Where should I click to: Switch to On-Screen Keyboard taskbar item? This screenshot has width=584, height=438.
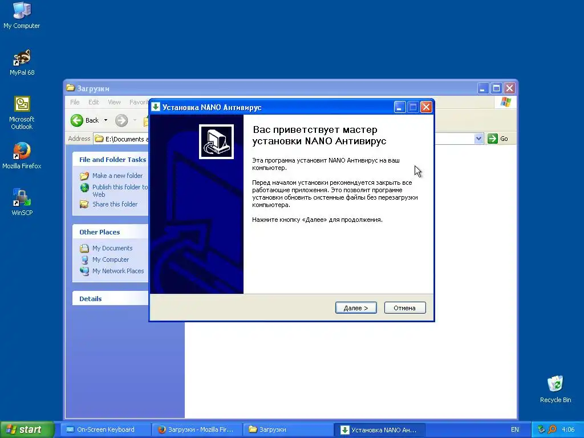[106, 429]
